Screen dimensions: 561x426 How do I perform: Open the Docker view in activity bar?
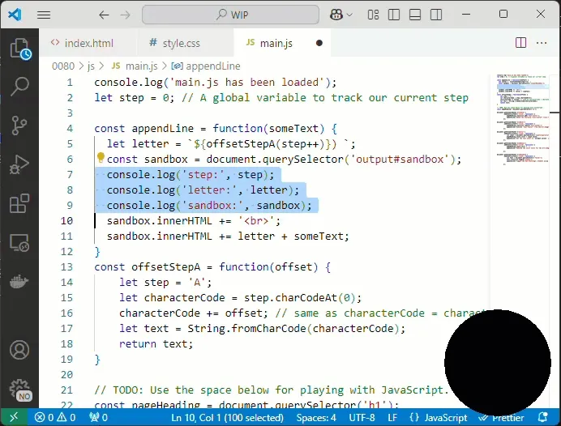[x=19, y=281]
